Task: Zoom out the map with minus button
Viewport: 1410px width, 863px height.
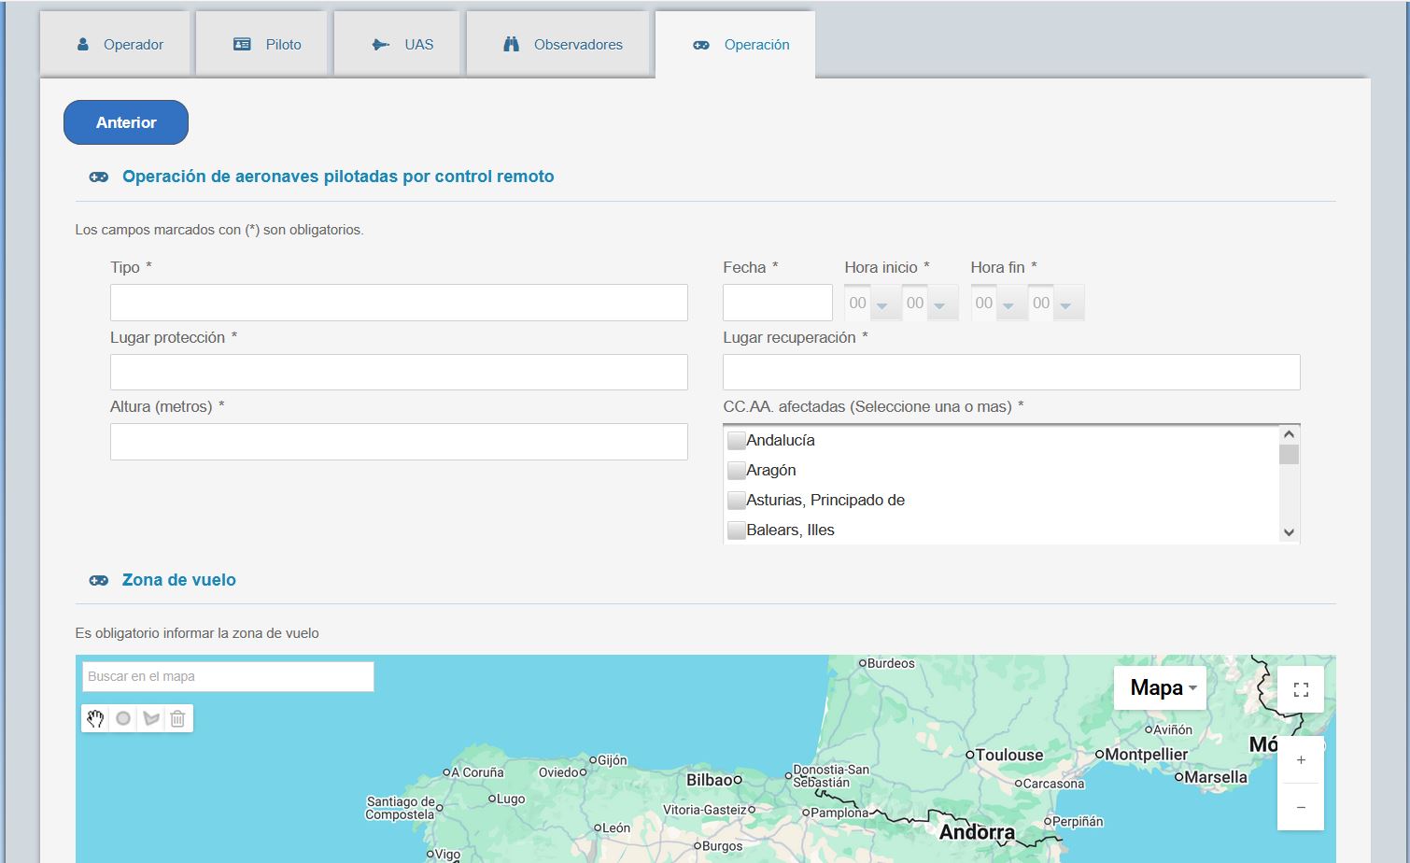Action: [x=1301, y=807]
